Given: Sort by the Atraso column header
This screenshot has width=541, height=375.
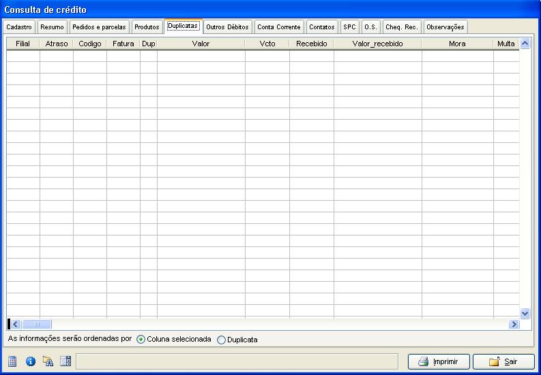Looking at the screenshot, I should (x=56, y=44).
